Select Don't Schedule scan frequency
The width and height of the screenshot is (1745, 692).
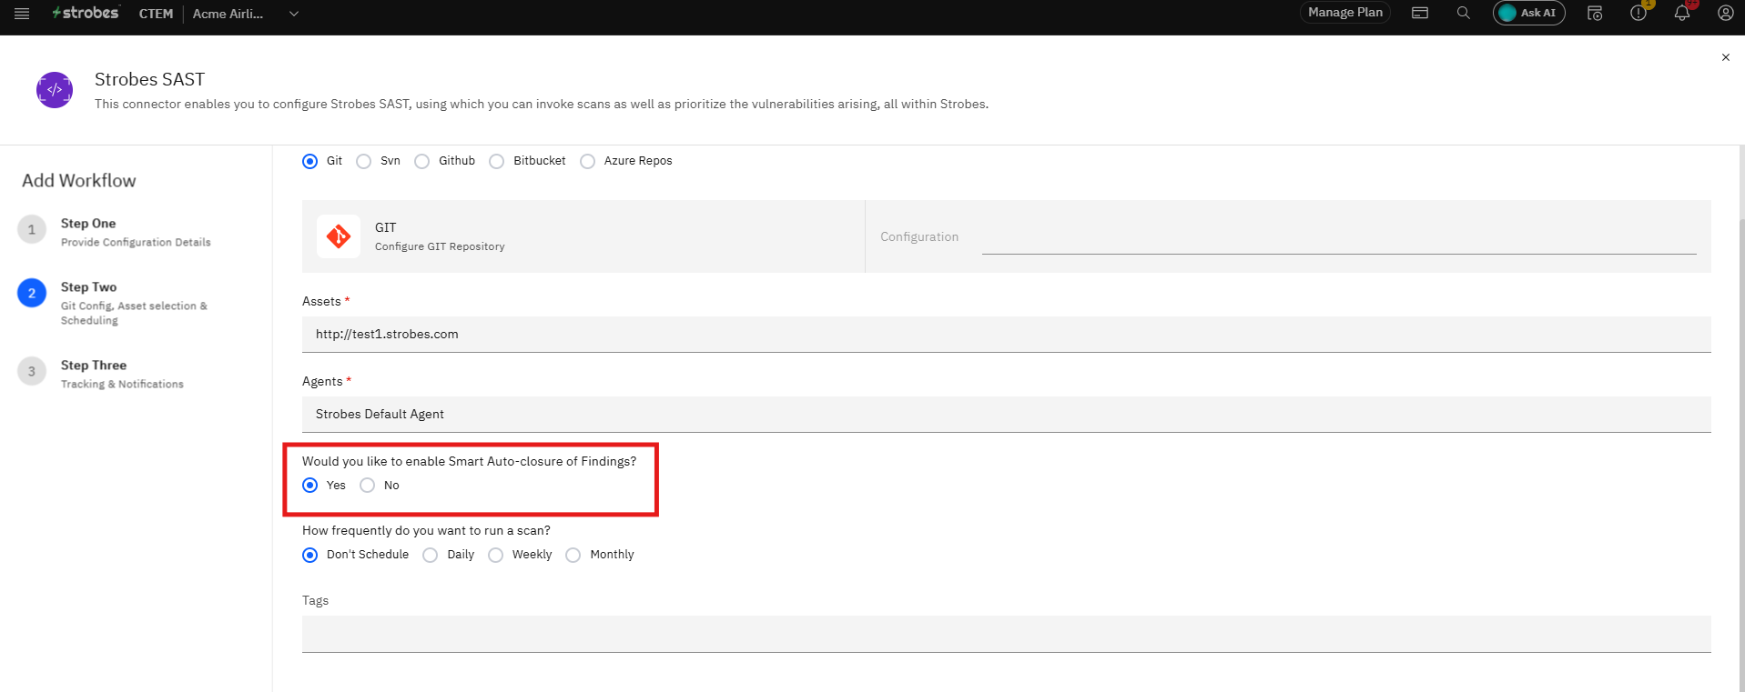tap(310, 555)
